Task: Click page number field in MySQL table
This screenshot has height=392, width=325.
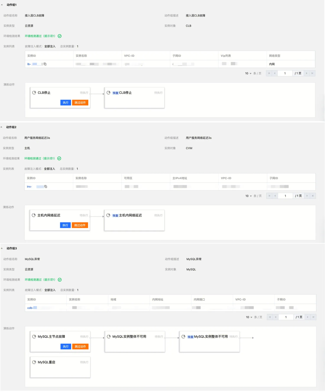Action: (x=286, y=317)
